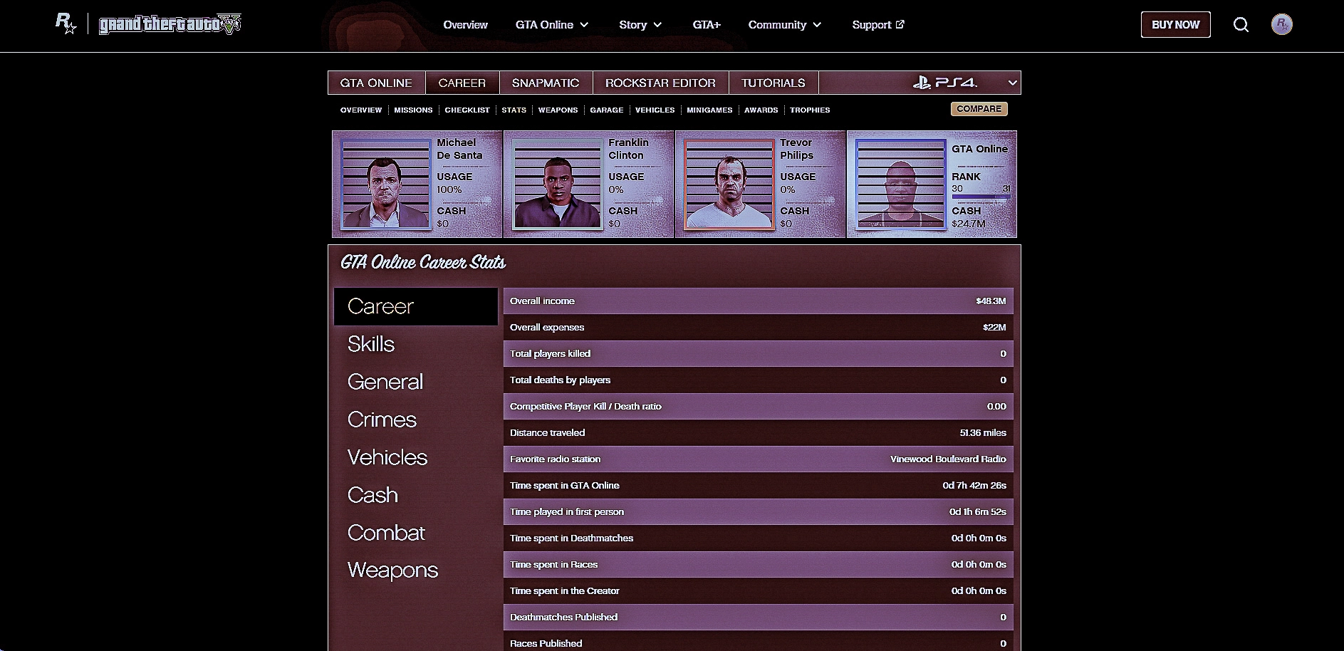The height and width of the screenshot is (651, 1344).
Task: Click the GTA Online rank progress bar
Action: (x=981, y=197)
